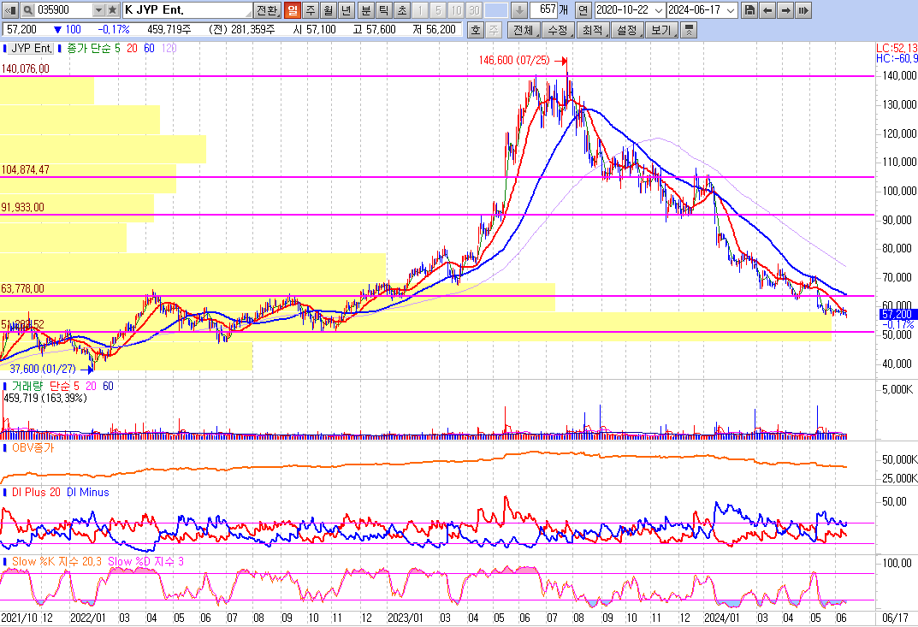
Task: Open the 전환 conversion dropdown
Action: (268, 10)
